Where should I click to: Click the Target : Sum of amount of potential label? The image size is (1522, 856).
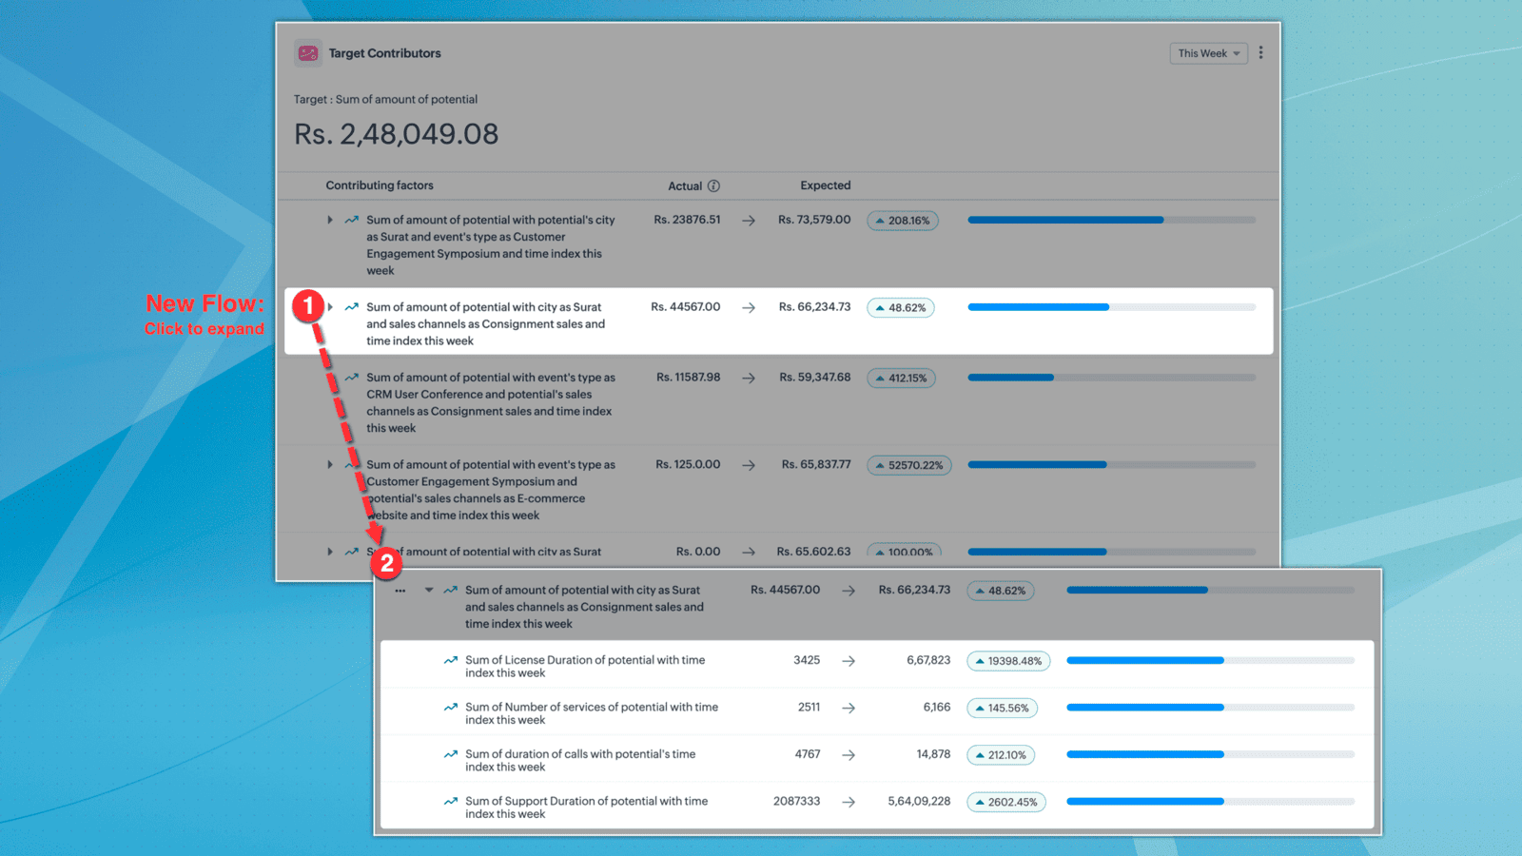coord(385,99)
